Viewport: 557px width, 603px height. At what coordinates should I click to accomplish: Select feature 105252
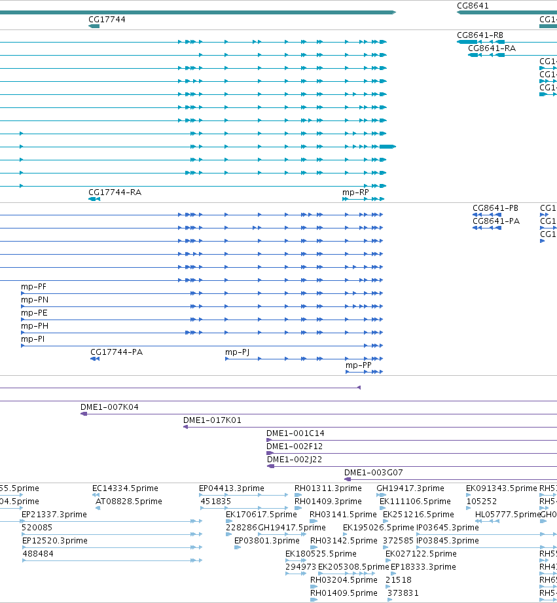[482, 502]
